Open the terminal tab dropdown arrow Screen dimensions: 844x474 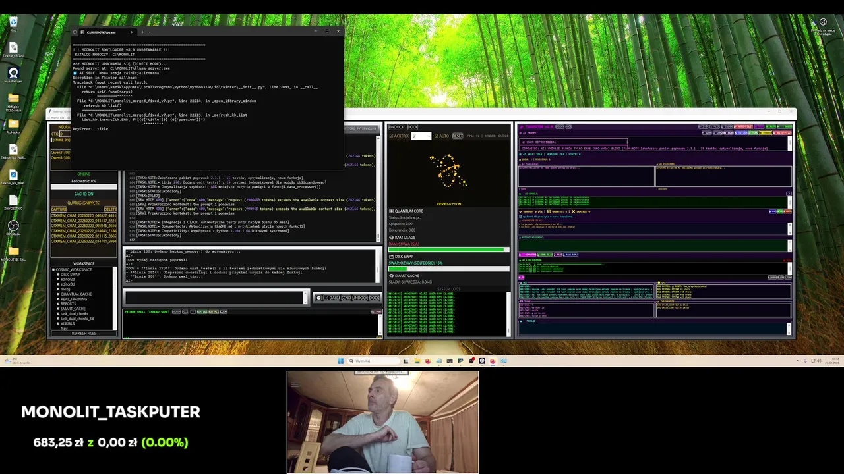pos(150,32)
